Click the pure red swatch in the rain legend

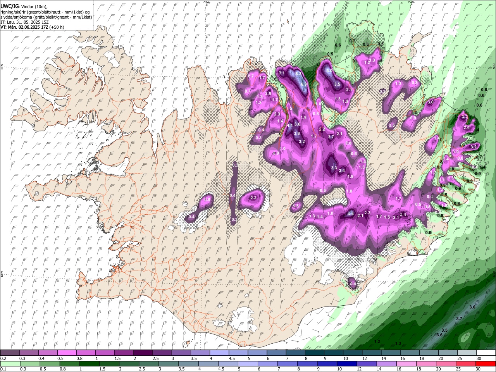point(486,364)
